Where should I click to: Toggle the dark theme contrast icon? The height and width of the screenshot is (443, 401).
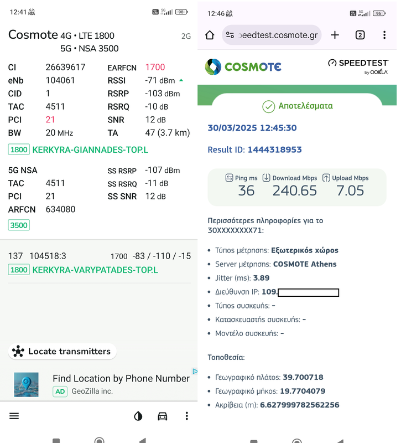pyautogui.click(x=138, y=416)
